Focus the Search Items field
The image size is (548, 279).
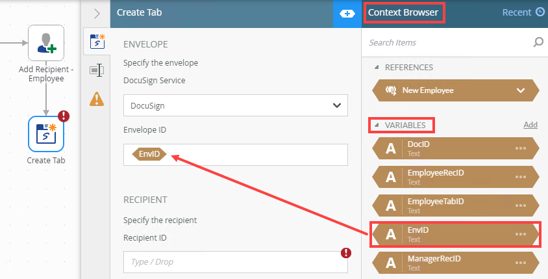pyautogui.click(x=448, y=43)
